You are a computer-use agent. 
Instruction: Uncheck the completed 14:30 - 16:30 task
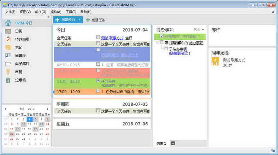(x=98, y=81)
